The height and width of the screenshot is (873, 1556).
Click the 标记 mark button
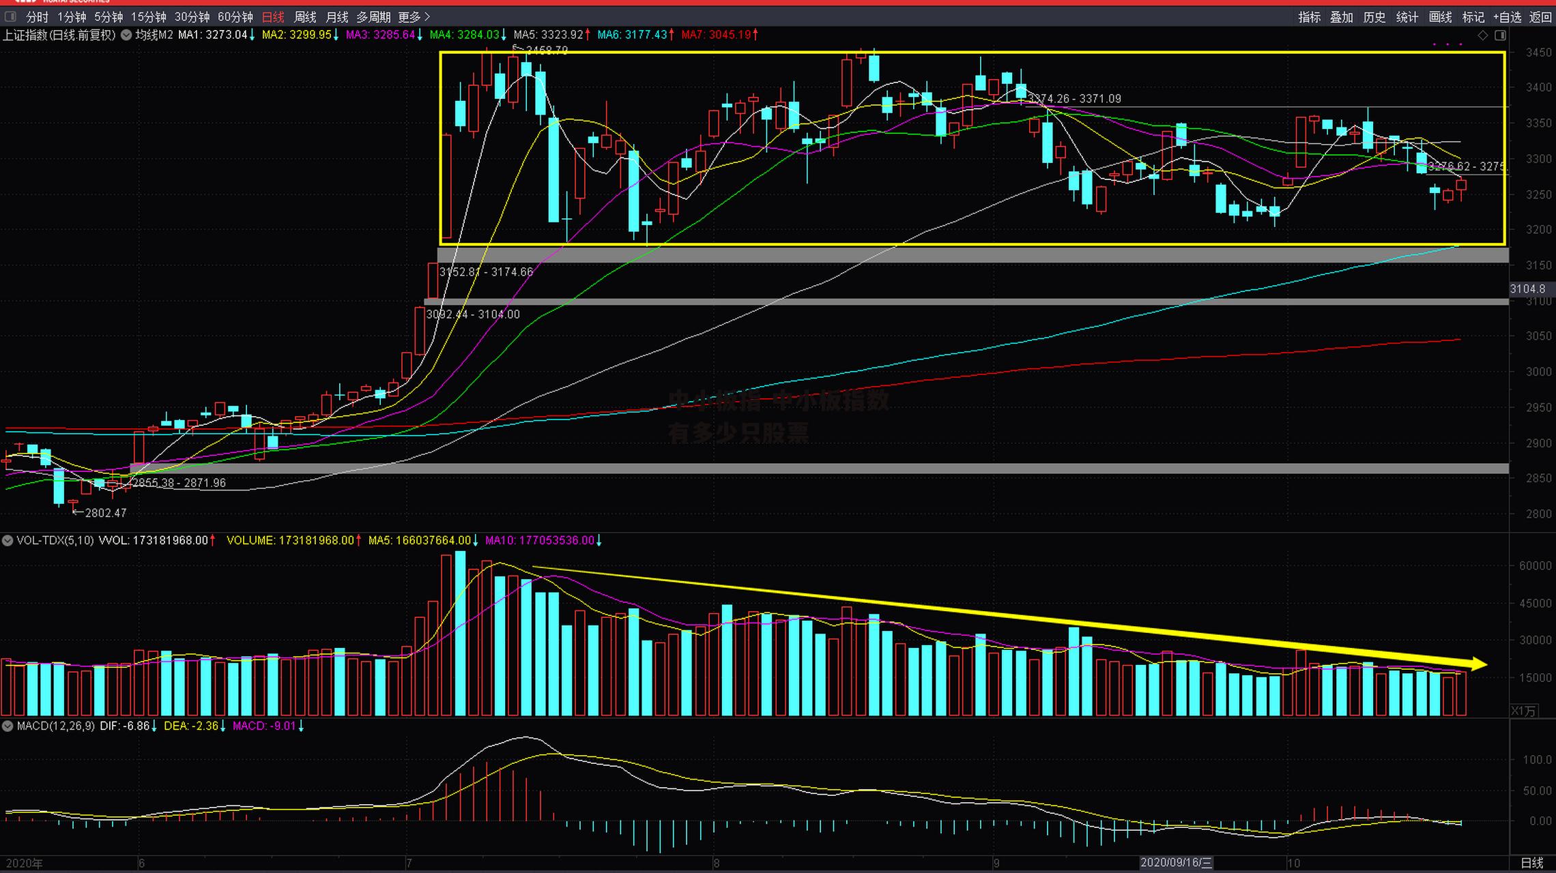click(1473, 17)
